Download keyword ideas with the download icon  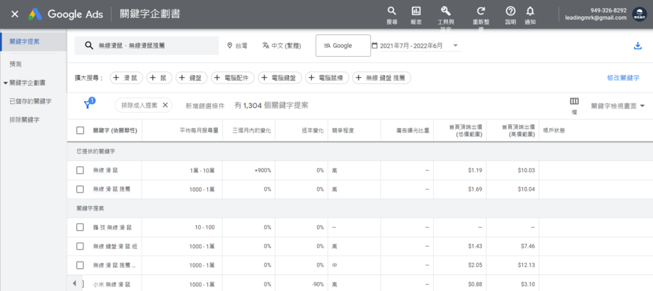(638, 46)
